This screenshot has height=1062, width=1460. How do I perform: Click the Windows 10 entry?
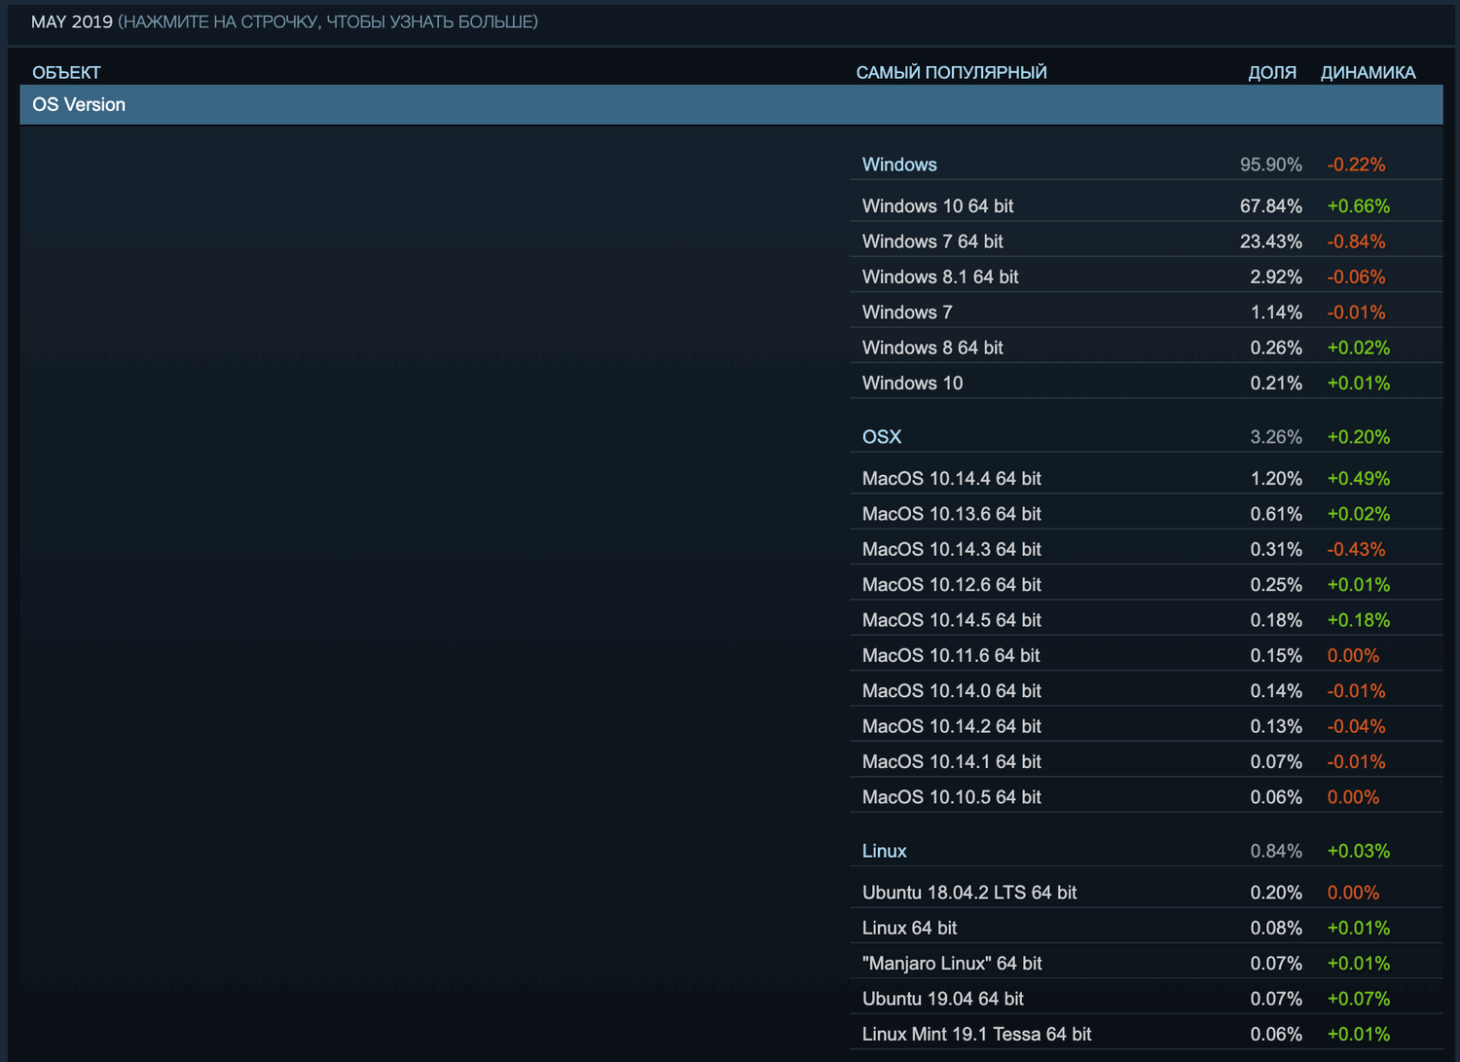(x=911, y=383)
